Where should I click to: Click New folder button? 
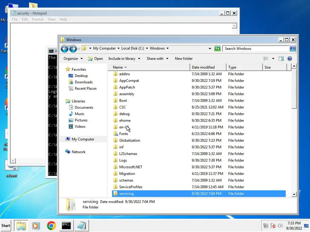point(184,59)
